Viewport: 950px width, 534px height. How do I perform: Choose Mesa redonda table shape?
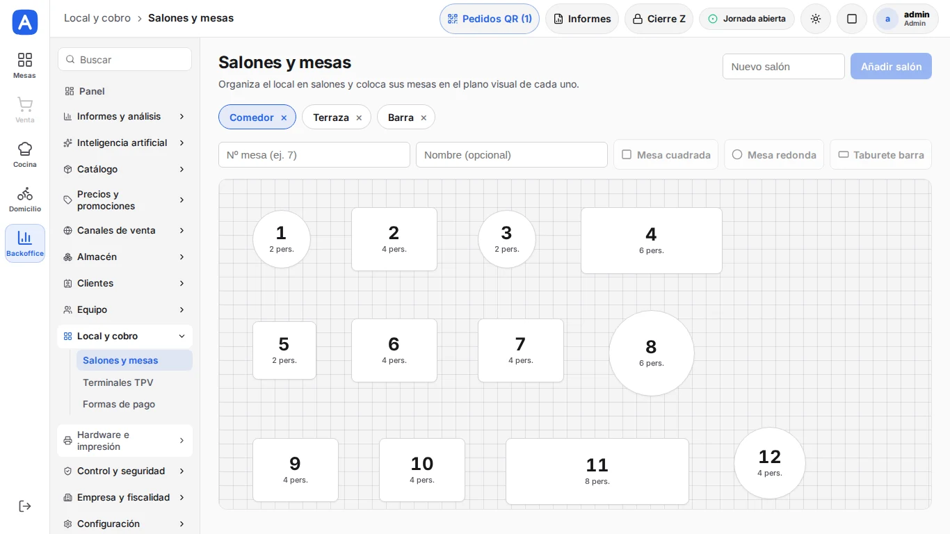point(774,155)
